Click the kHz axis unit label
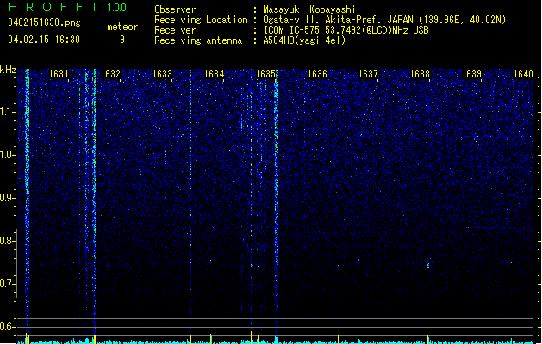The height and width of the screenshot is (344, 542). pyautogui.click(x=8, y=70)
